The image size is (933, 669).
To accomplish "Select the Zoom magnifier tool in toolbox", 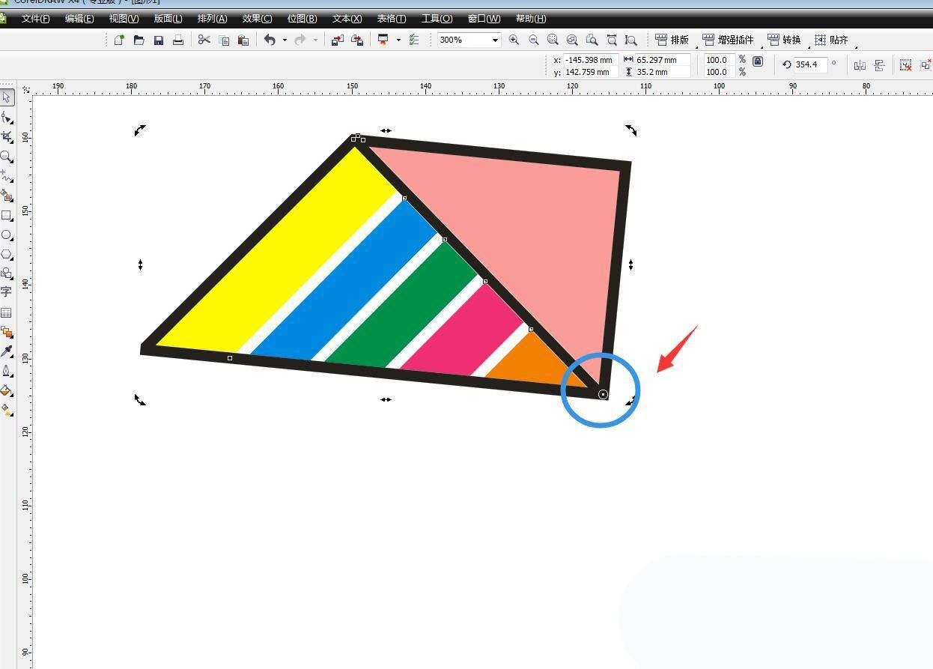I will 7,157.
